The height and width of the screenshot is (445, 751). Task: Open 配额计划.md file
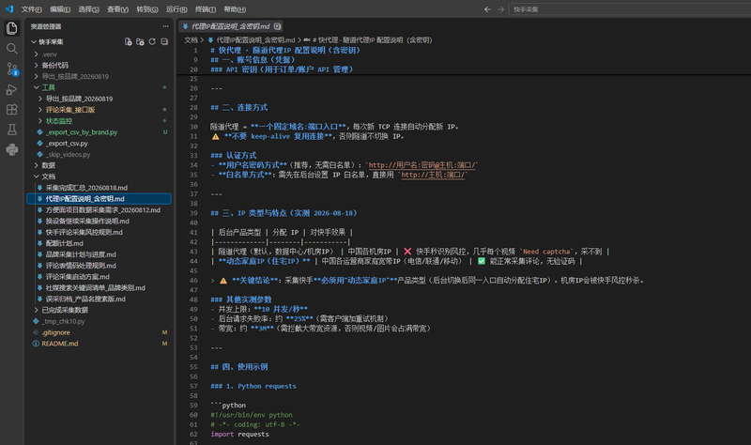(x=99, y=243)
